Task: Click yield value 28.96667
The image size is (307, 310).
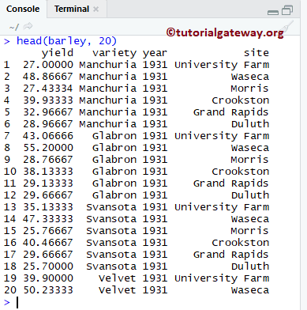Action: tap(48, 124)
